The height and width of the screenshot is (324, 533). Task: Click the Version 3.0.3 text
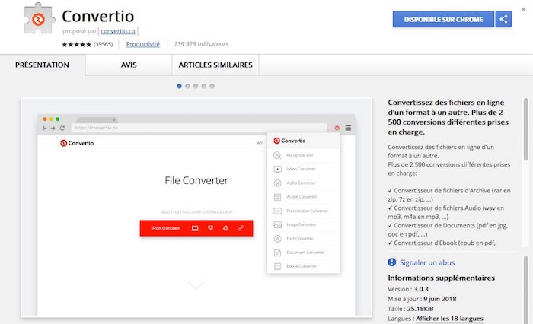[408, 289]
